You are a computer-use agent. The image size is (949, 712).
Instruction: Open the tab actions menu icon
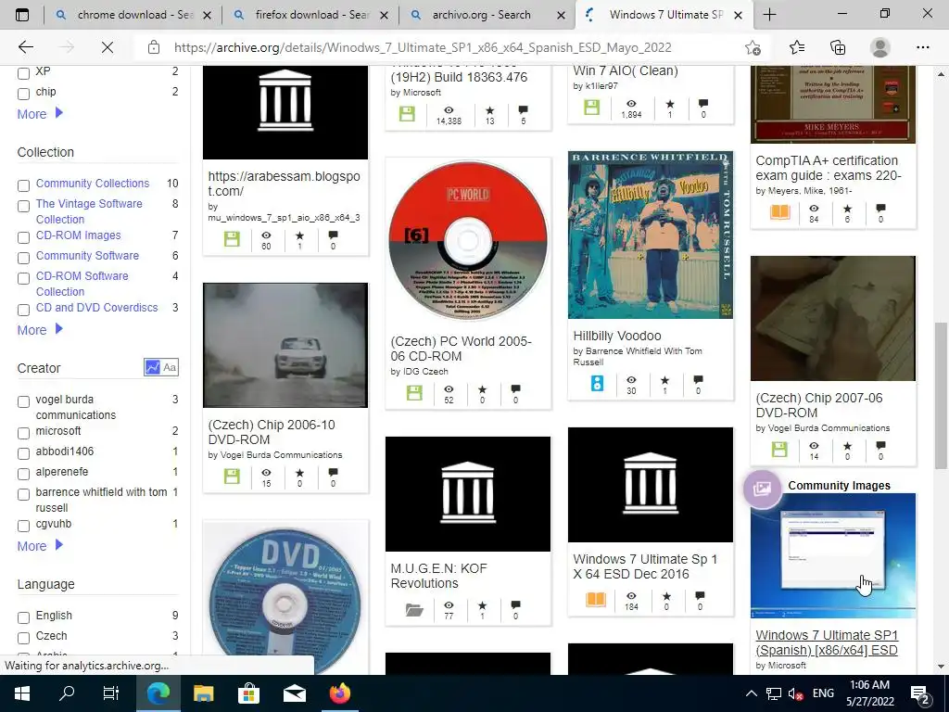22,15
